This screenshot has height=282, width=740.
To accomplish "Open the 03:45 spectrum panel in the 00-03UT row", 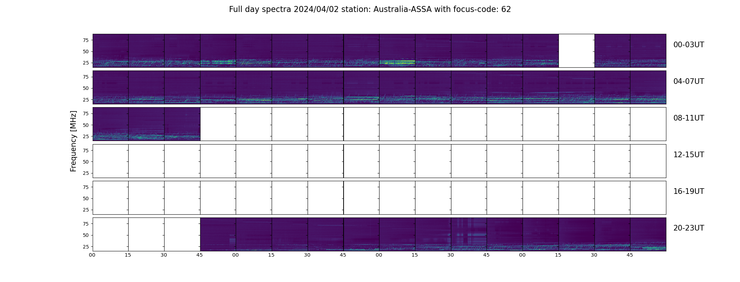I will click(x=648, y=51).
